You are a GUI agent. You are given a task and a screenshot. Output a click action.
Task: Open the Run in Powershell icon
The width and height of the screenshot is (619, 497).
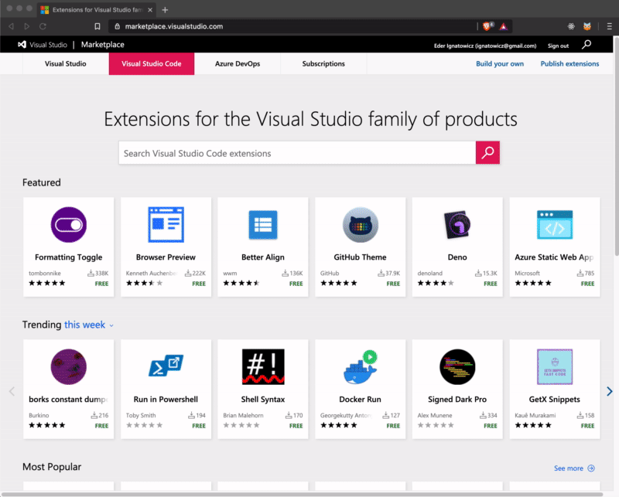166,366
